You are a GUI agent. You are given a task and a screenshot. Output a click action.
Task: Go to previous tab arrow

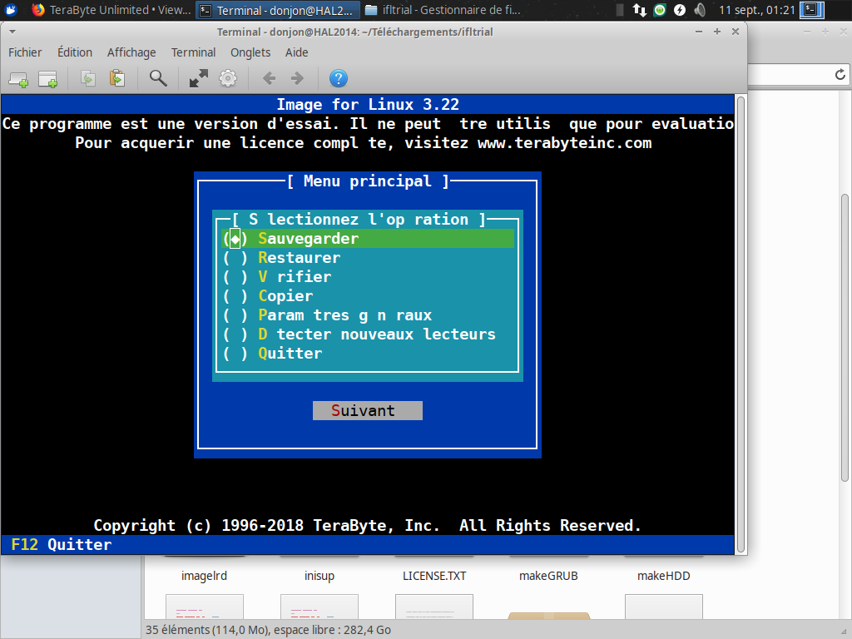pyautogui.click(x=269, y=79)
